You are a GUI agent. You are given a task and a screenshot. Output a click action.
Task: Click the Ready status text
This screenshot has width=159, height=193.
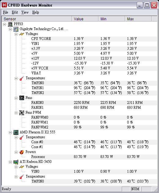click(x=6, y=189)
